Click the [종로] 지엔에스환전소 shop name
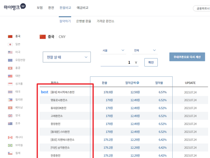The image size is (210, 158). (x=63, y=139)
